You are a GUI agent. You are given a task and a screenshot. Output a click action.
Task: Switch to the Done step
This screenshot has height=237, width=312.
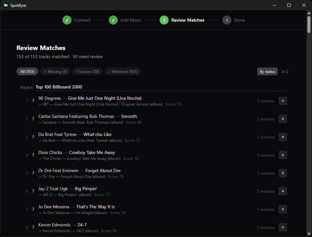tap(227, 20)
